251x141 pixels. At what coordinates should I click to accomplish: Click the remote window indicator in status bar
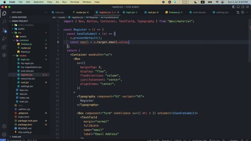tap(3, 140)
